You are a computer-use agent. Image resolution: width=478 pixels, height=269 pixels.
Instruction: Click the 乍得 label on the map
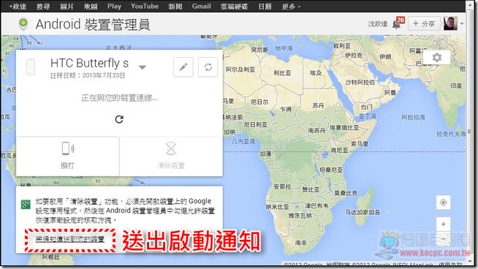tap(286, 109)
